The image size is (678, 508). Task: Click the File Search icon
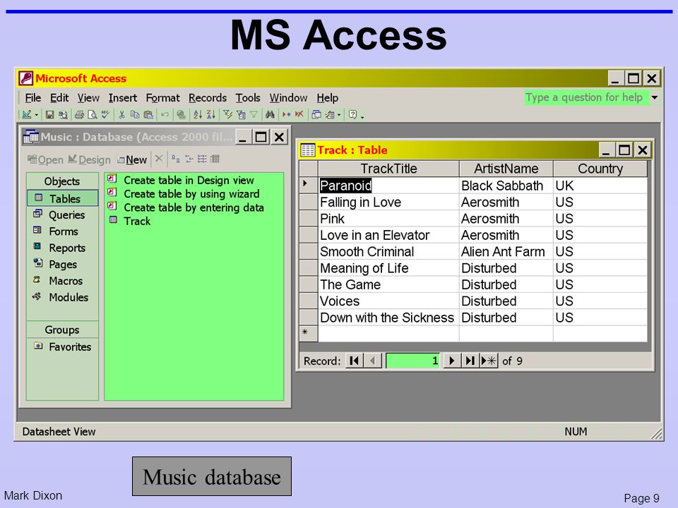(x=63, y=114)
